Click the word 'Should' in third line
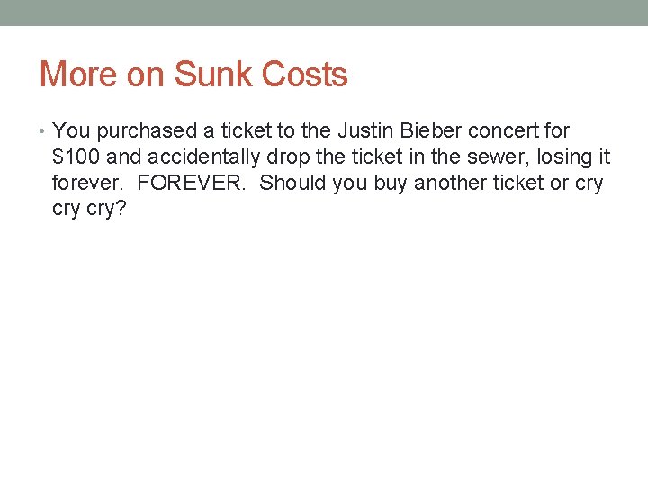648x486 pixels. 292,183
